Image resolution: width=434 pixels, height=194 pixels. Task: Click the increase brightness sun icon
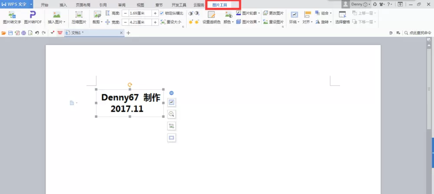pos(191,22)
